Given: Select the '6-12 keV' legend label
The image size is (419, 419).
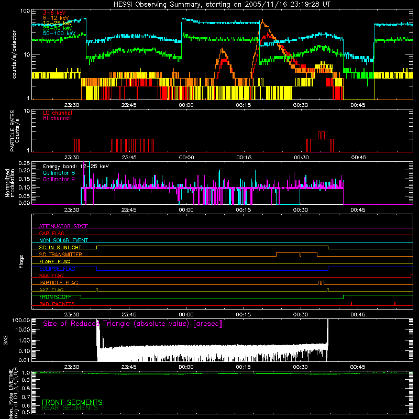Looking at the screenshot, I should (x=56, y=18).
